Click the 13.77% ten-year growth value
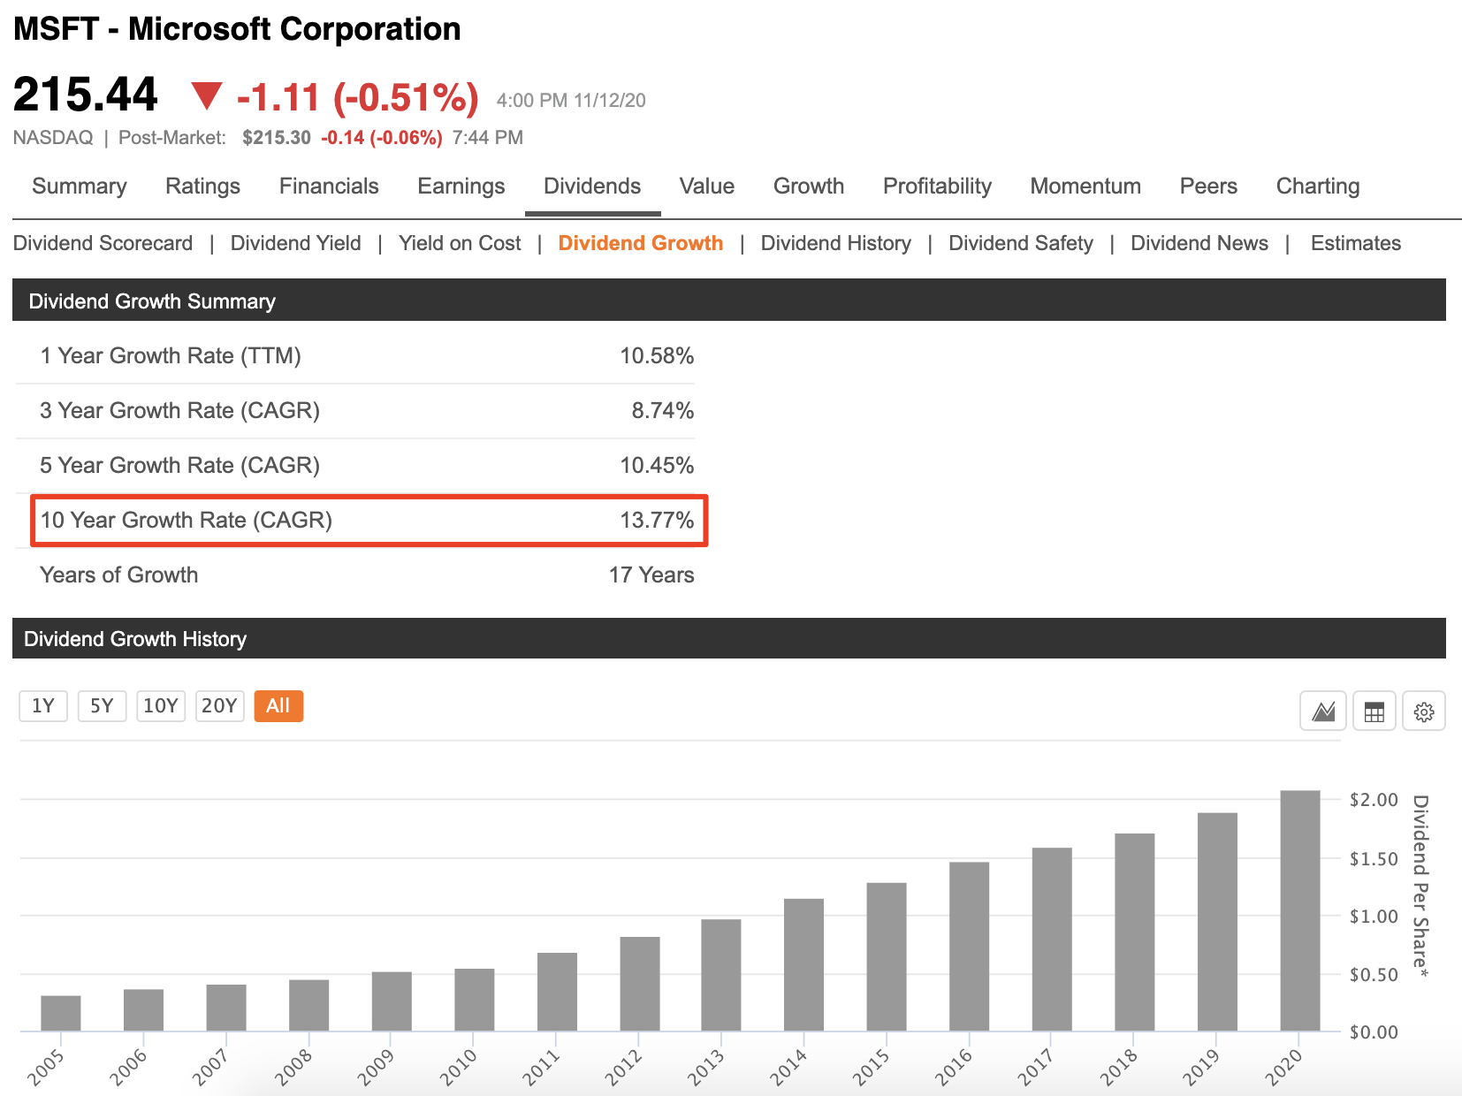Viewport: 1462px width, 1096px height. pos(657,520)
